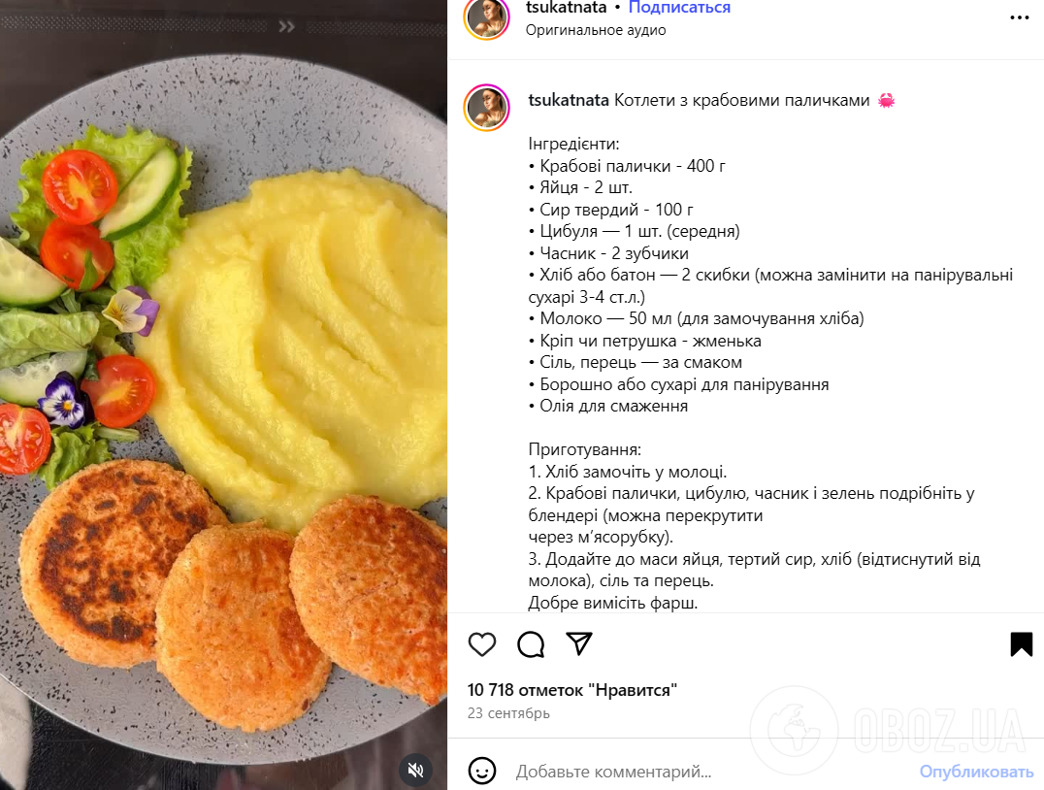The image size is (1044, 790).
Task: Click the food video thumbnail
Action: 224,395
